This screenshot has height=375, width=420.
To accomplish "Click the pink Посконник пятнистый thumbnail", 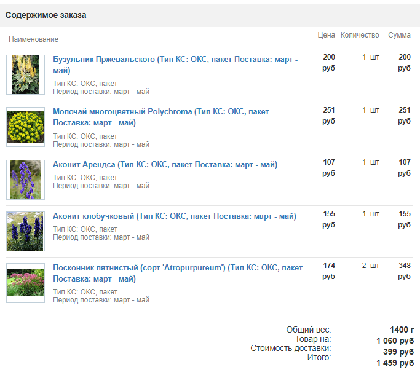I will click(25, 283).
